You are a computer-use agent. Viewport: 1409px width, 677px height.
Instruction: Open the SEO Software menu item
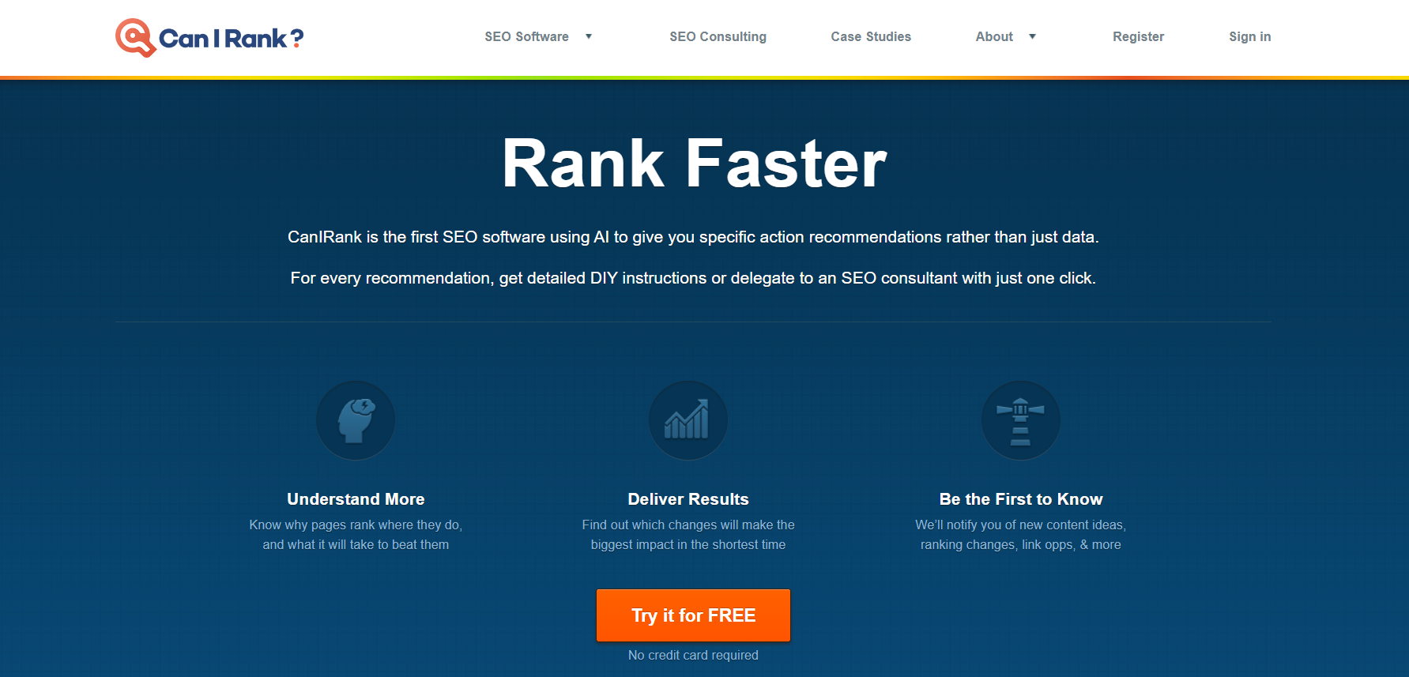click(x=526, y=36)
